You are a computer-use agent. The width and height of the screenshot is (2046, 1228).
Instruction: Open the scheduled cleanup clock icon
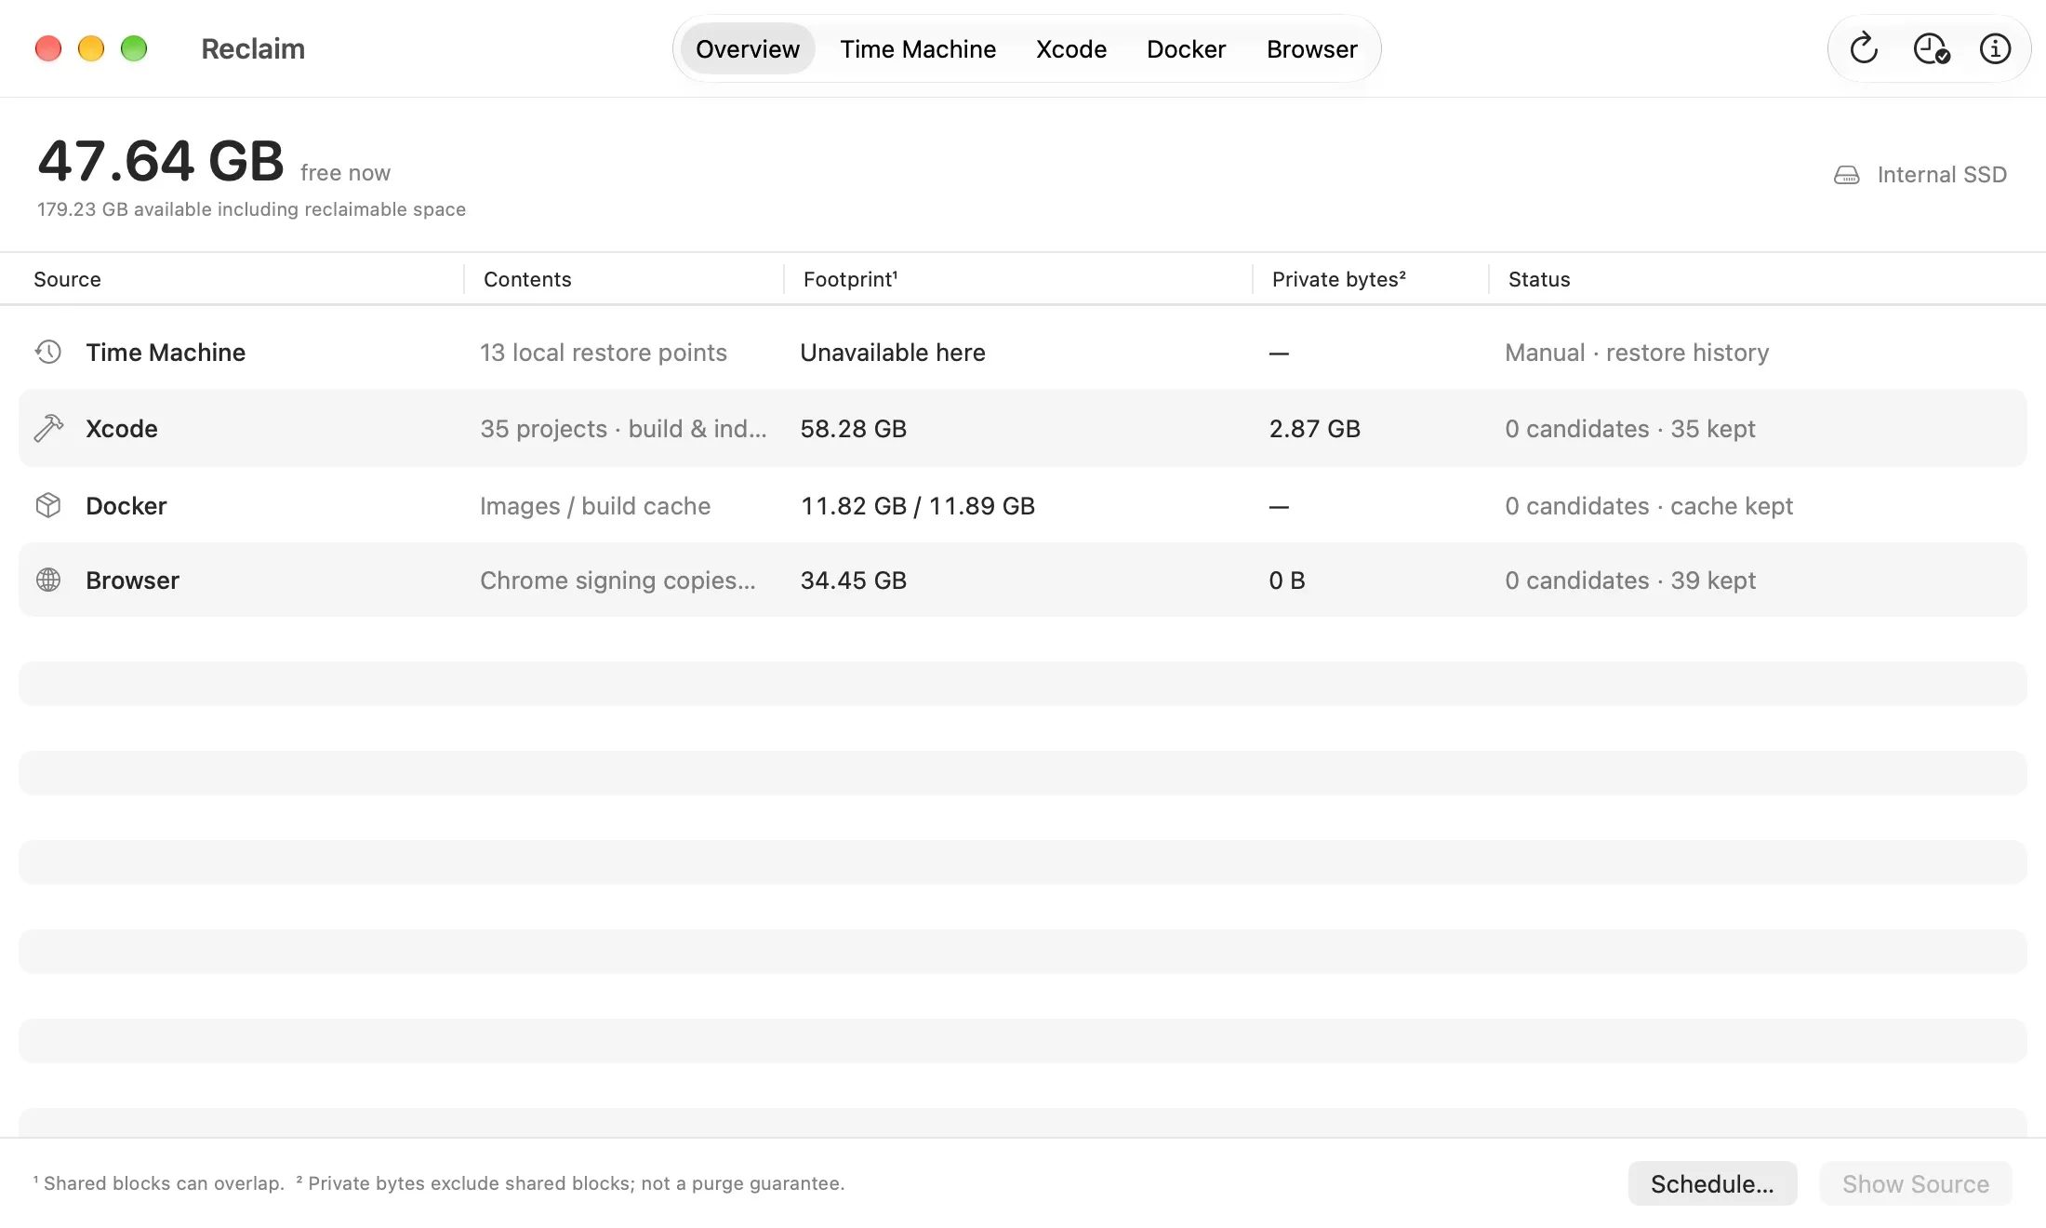(x=1931, y=48)
